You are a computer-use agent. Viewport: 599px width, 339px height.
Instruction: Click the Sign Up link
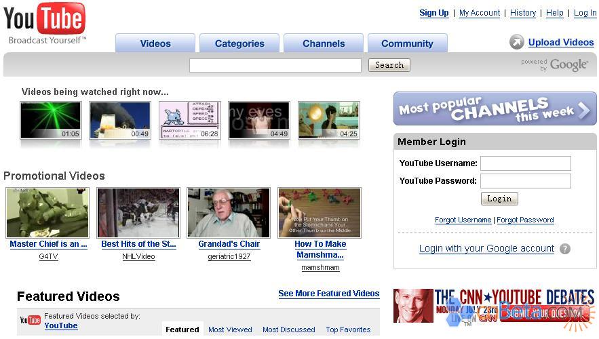click(434, 13)
